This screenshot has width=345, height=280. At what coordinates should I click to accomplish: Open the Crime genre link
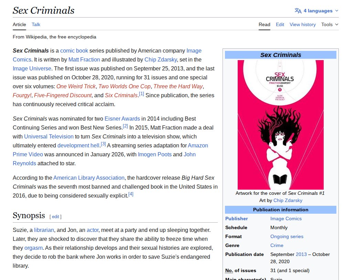pyautogui.click(x=277, y=246)
